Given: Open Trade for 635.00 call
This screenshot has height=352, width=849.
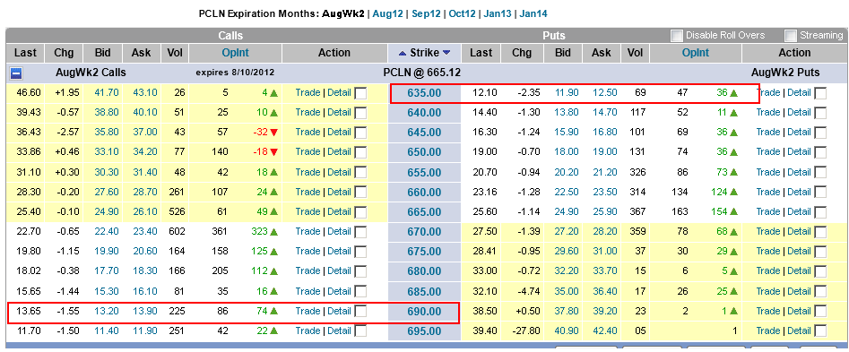Looking at the screenshot, I should click(x=308, y=92).
